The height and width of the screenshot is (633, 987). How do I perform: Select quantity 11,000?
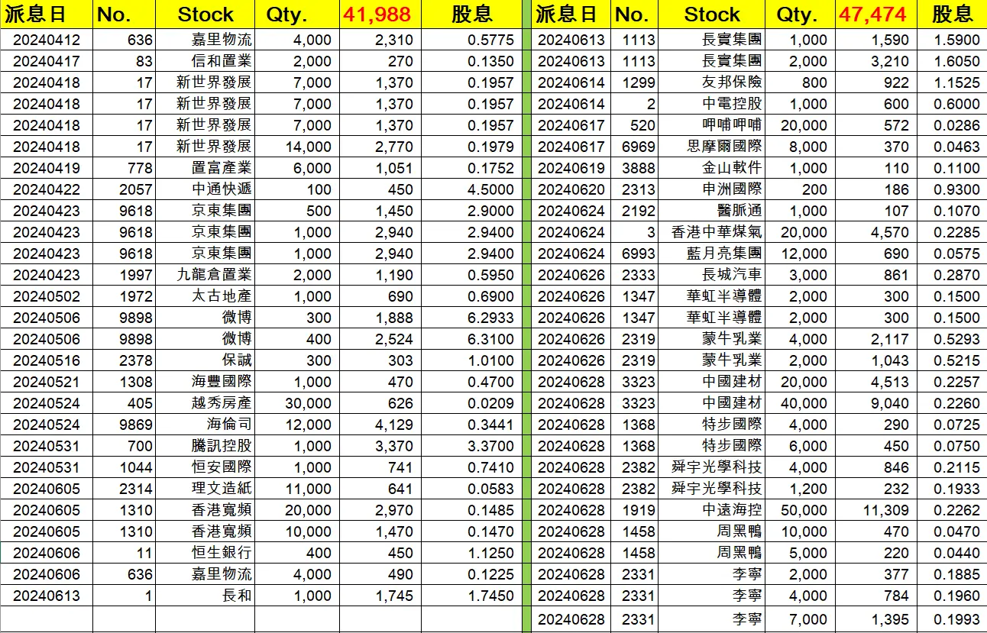pyautogui.click(x=298, y=489)
